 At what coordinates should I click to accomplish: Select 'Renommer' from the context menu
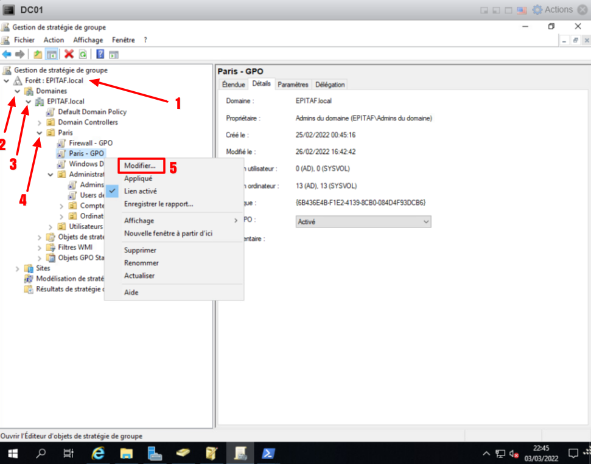pos(141,263)
